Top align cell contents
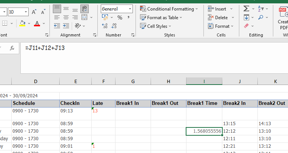288x153 pixels. [57, 9]
